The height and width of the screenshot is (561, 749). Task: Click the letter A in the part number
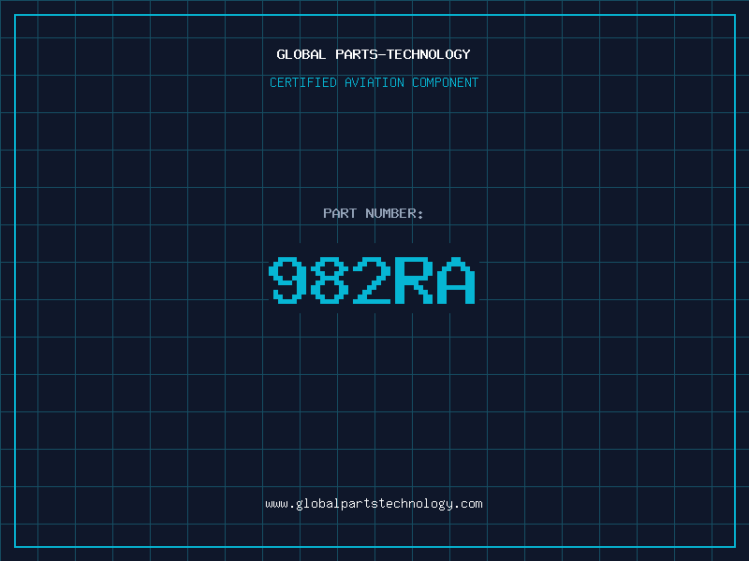point(456,281)
